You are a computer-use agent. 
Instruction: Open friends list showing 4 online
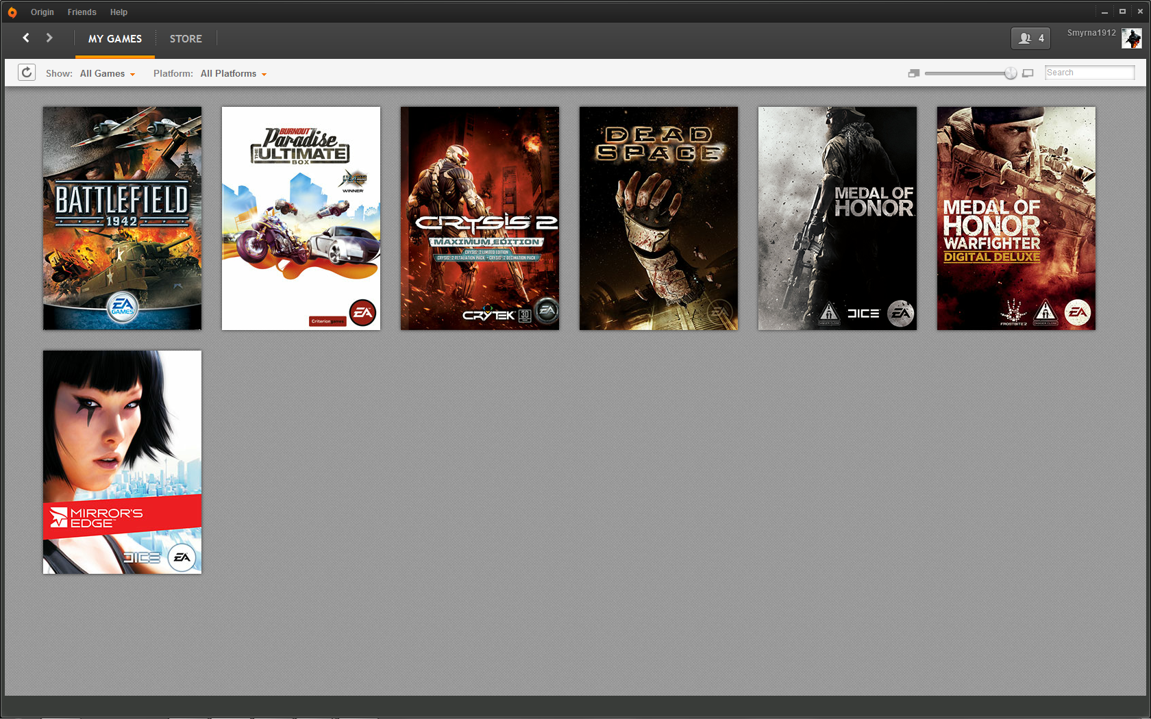(x=1030, y=38)
